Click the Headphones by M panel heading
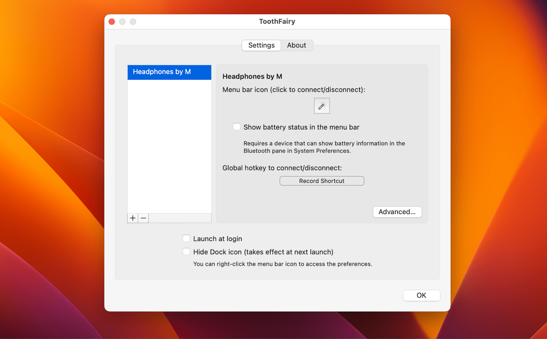This screenshot has height=339, width=547. 252,76
